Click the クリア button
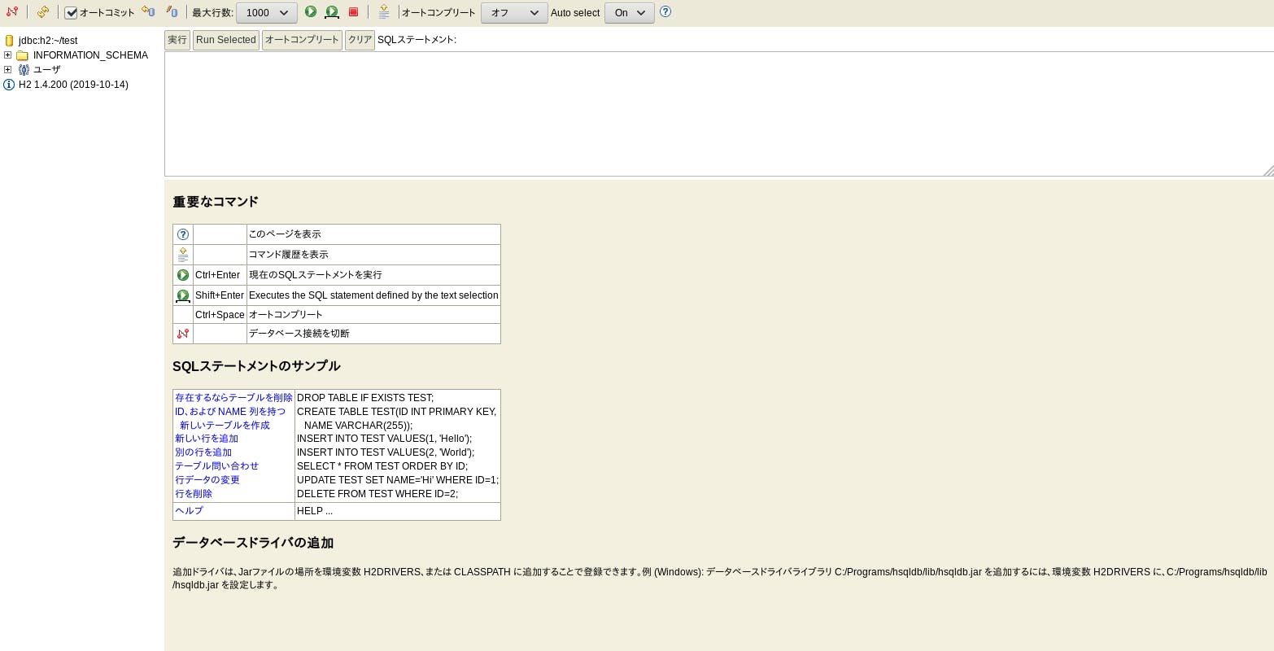 360,40
